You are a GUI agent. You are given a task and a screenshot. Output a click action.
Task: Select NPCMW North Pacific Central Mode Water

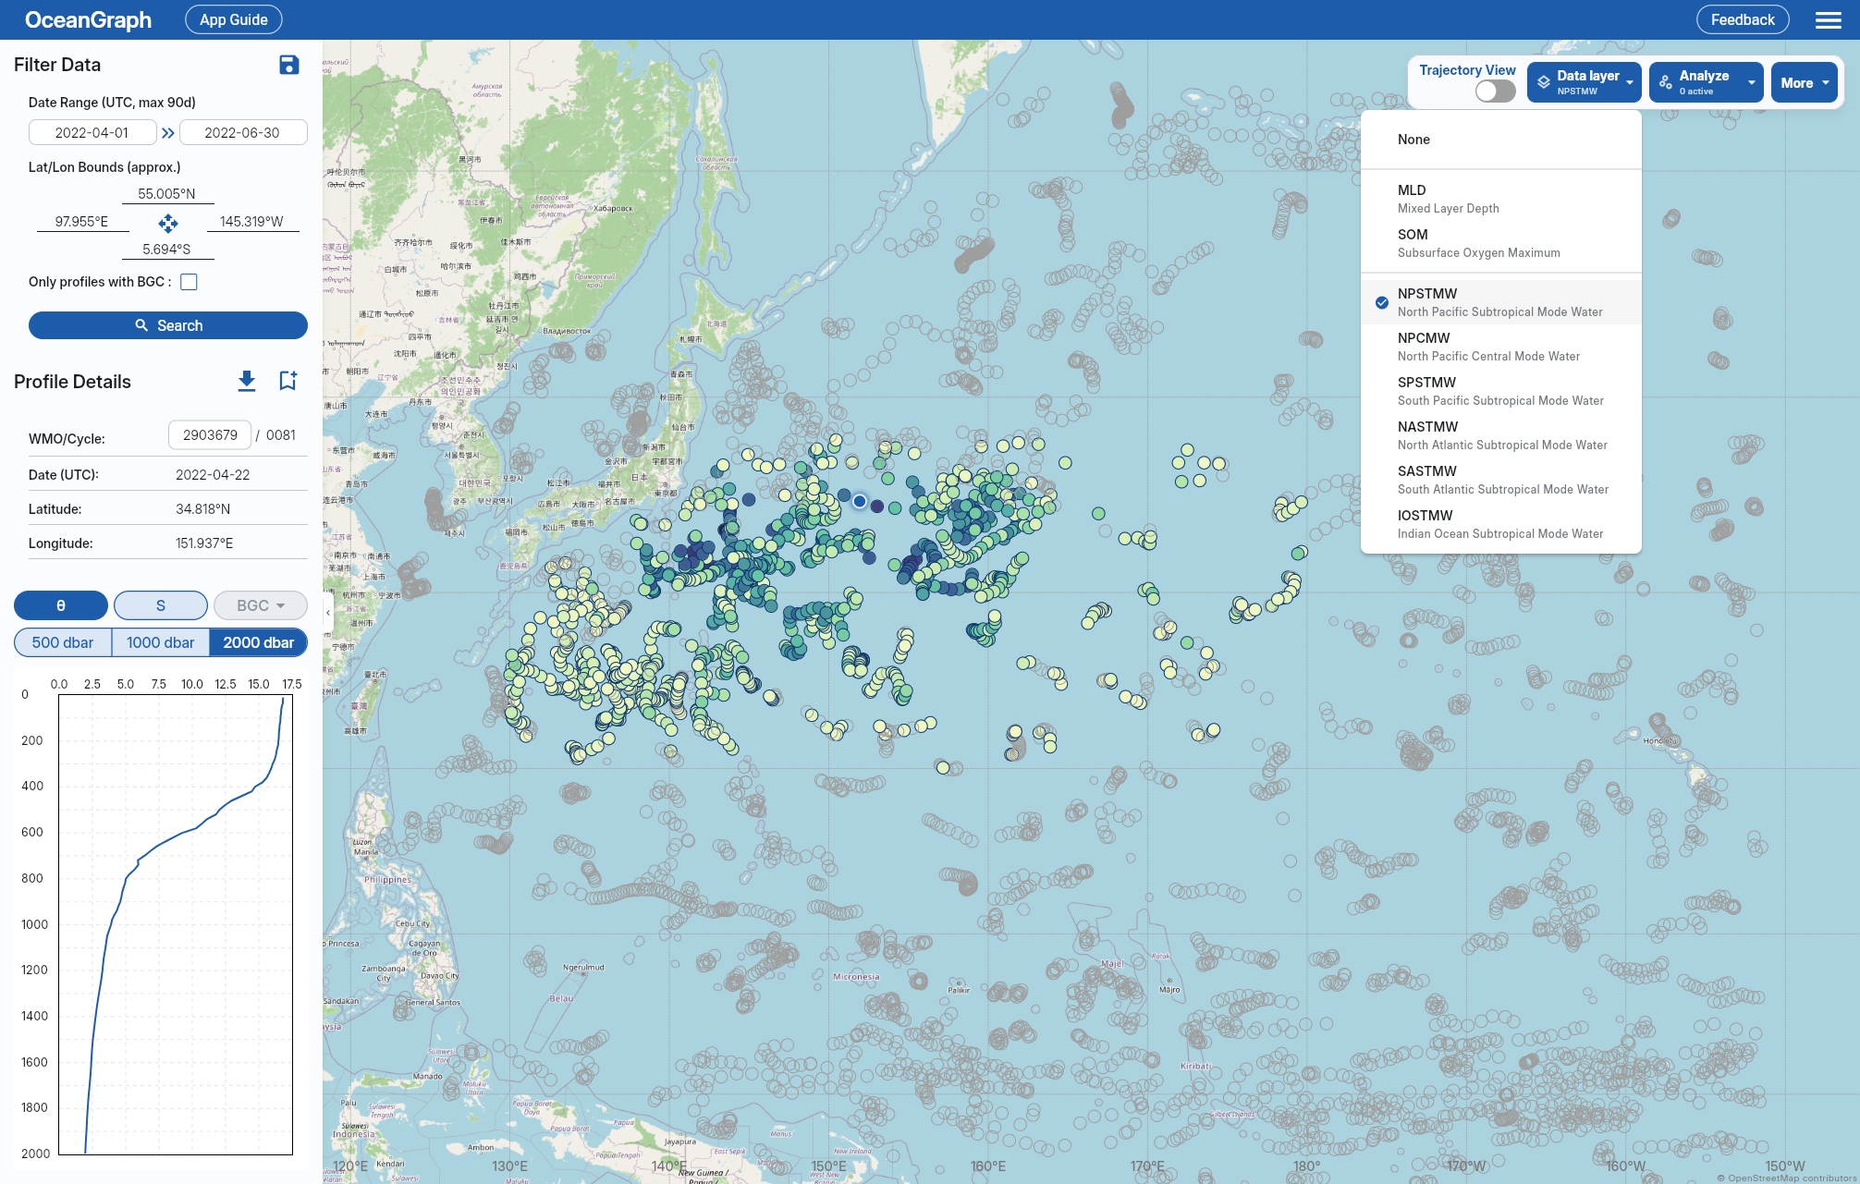(1501, 347)
